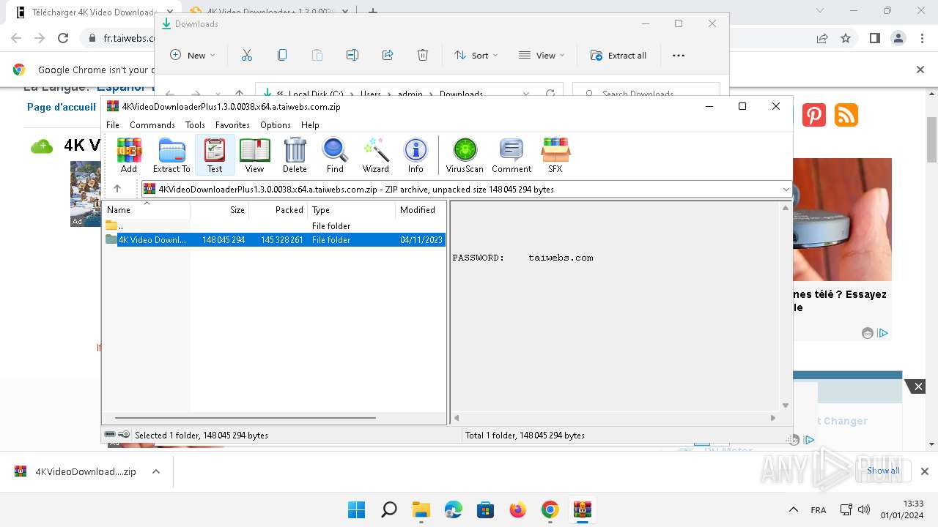Viewport: 938px width, 527px height.
Task: Open the Favorites menu
Action: tap(232, 125)
